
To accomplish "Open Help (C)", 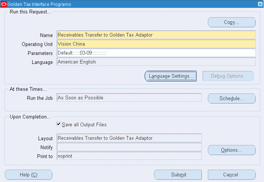I will coord(28,175).
